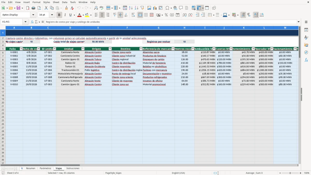Click column header D
This screenshot has width=311, height=175.
coord(70,28)
